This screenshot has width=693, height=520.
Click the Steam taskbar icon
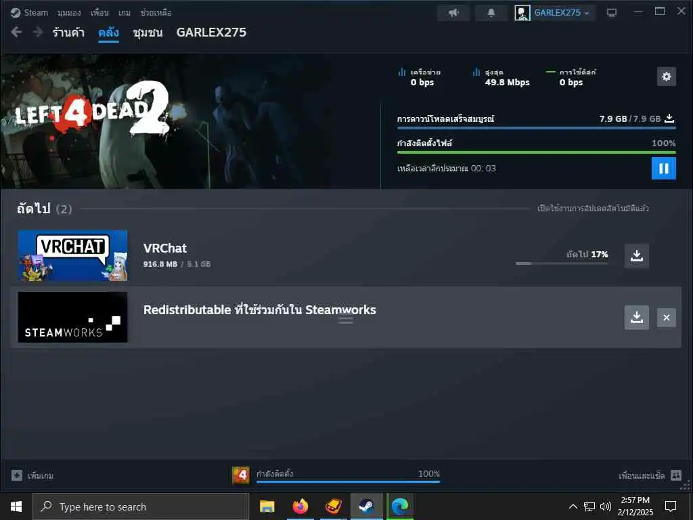point(366,506)
